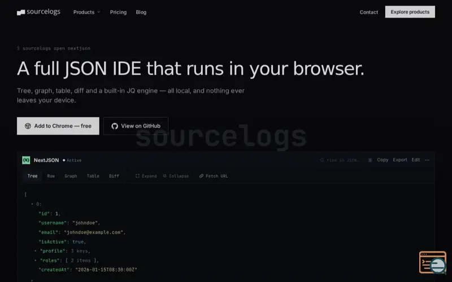The image size is (452, 282).
Task: Open the floating terminal search widget icon
Action: (x=433, y=262)
